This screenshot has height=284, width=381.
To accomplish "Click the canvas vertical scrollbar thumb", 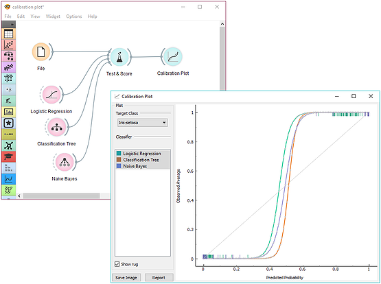I will point(222,58).
